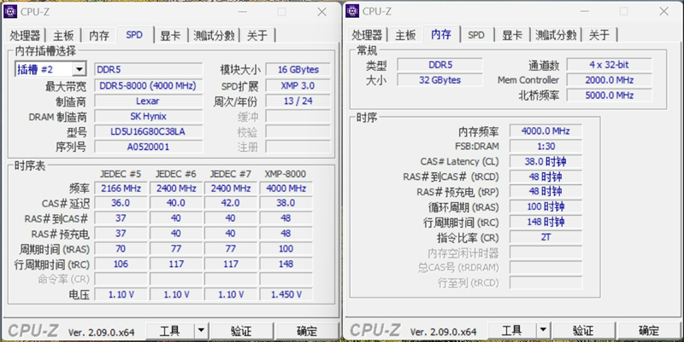Open 显卡 tab in right window
Viewport: 684px width, 342px height.
click(512, 35)
